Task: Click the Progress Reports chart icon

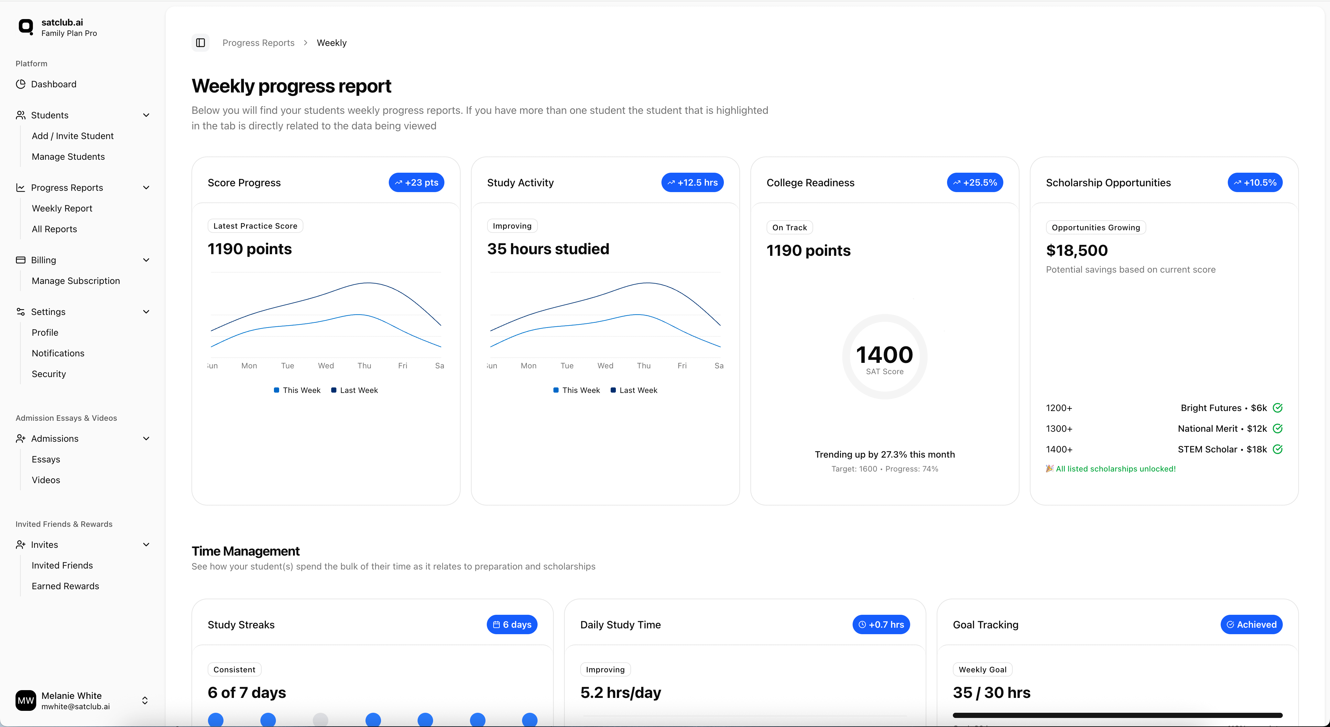Action: pos(21,188)
